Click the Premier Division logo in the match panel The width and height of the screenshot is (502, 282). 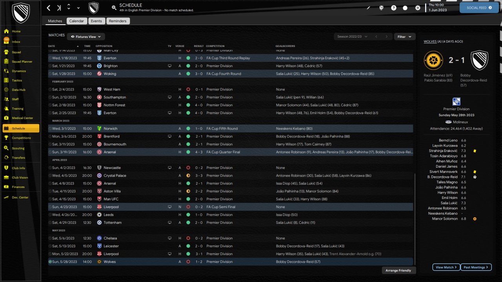click(457, 102)
